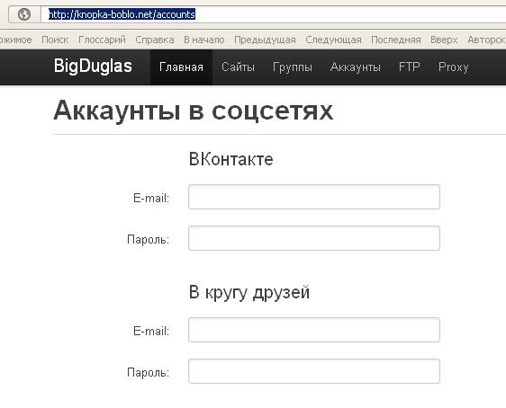Viewport: 506px width, 408px height.
Task: Click the ВКонтакте section heading
Action: [230, 159]
